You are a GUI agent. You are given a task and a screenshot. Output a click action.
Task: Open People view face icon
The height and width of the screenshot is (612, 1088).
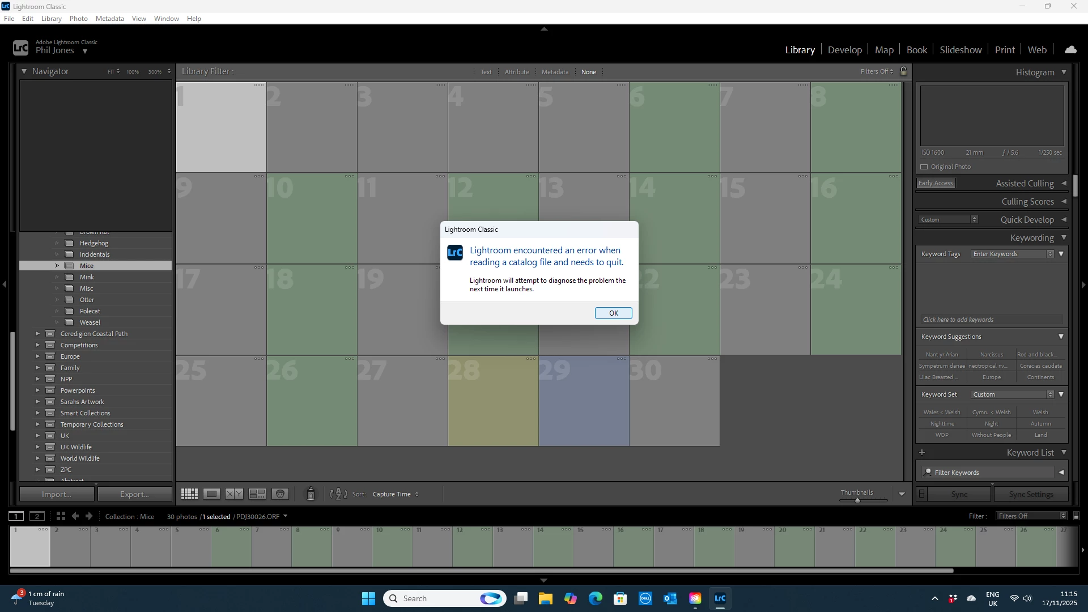pos(280,494)
